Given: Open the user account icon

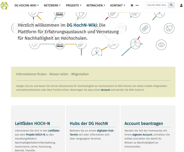Looking at the screenshot, I should coord(181,5).
